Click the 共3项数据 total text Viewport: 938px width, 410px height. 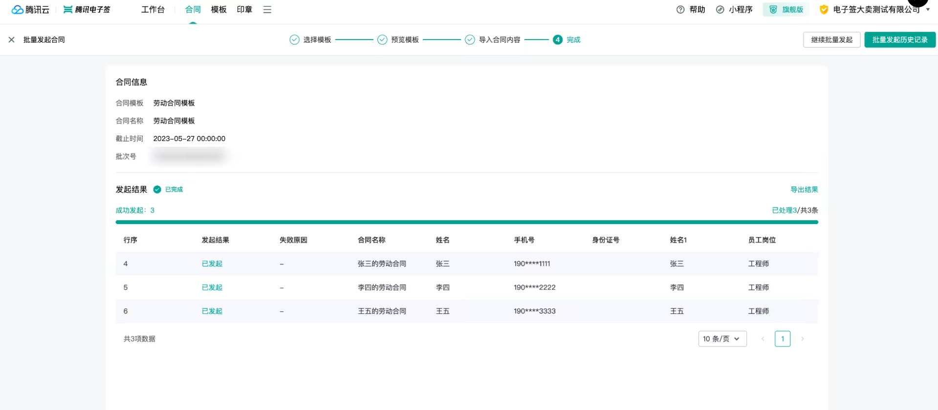(139, 339)
